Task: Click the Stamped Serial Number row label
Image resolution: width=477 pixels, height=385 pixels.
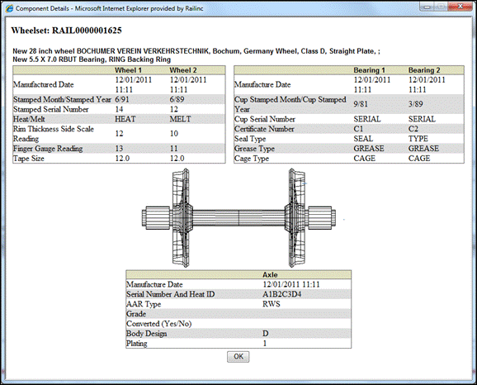Action: tap(51, 109)
